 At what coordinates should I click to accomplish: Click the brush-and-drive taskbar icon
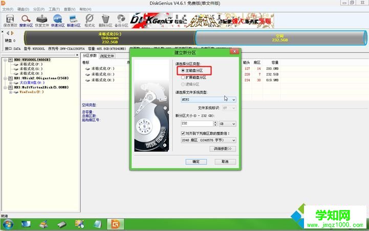(x=44, y=224)
